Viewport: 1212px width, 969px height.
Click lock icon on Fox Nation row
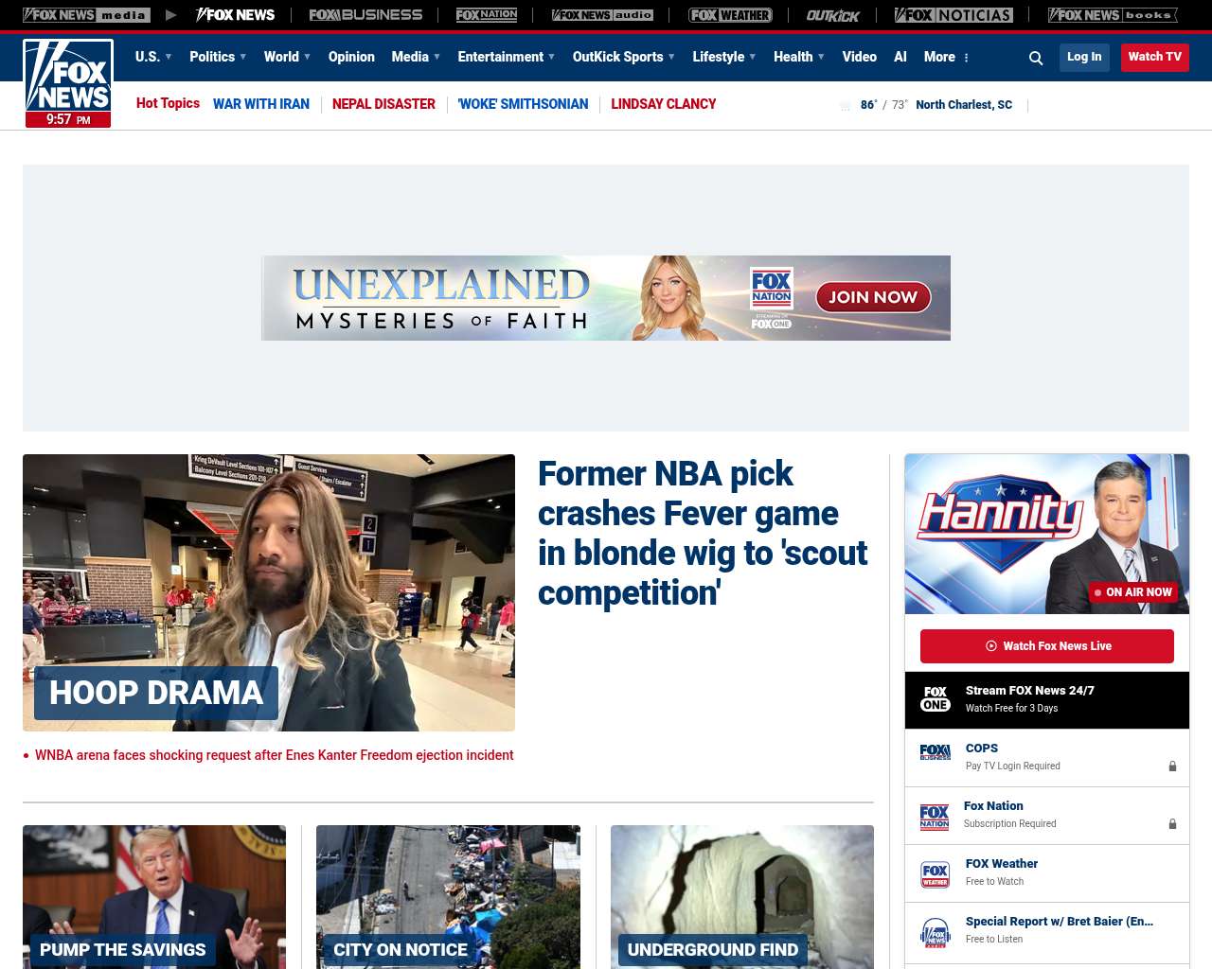click(x=1172, y=824)
